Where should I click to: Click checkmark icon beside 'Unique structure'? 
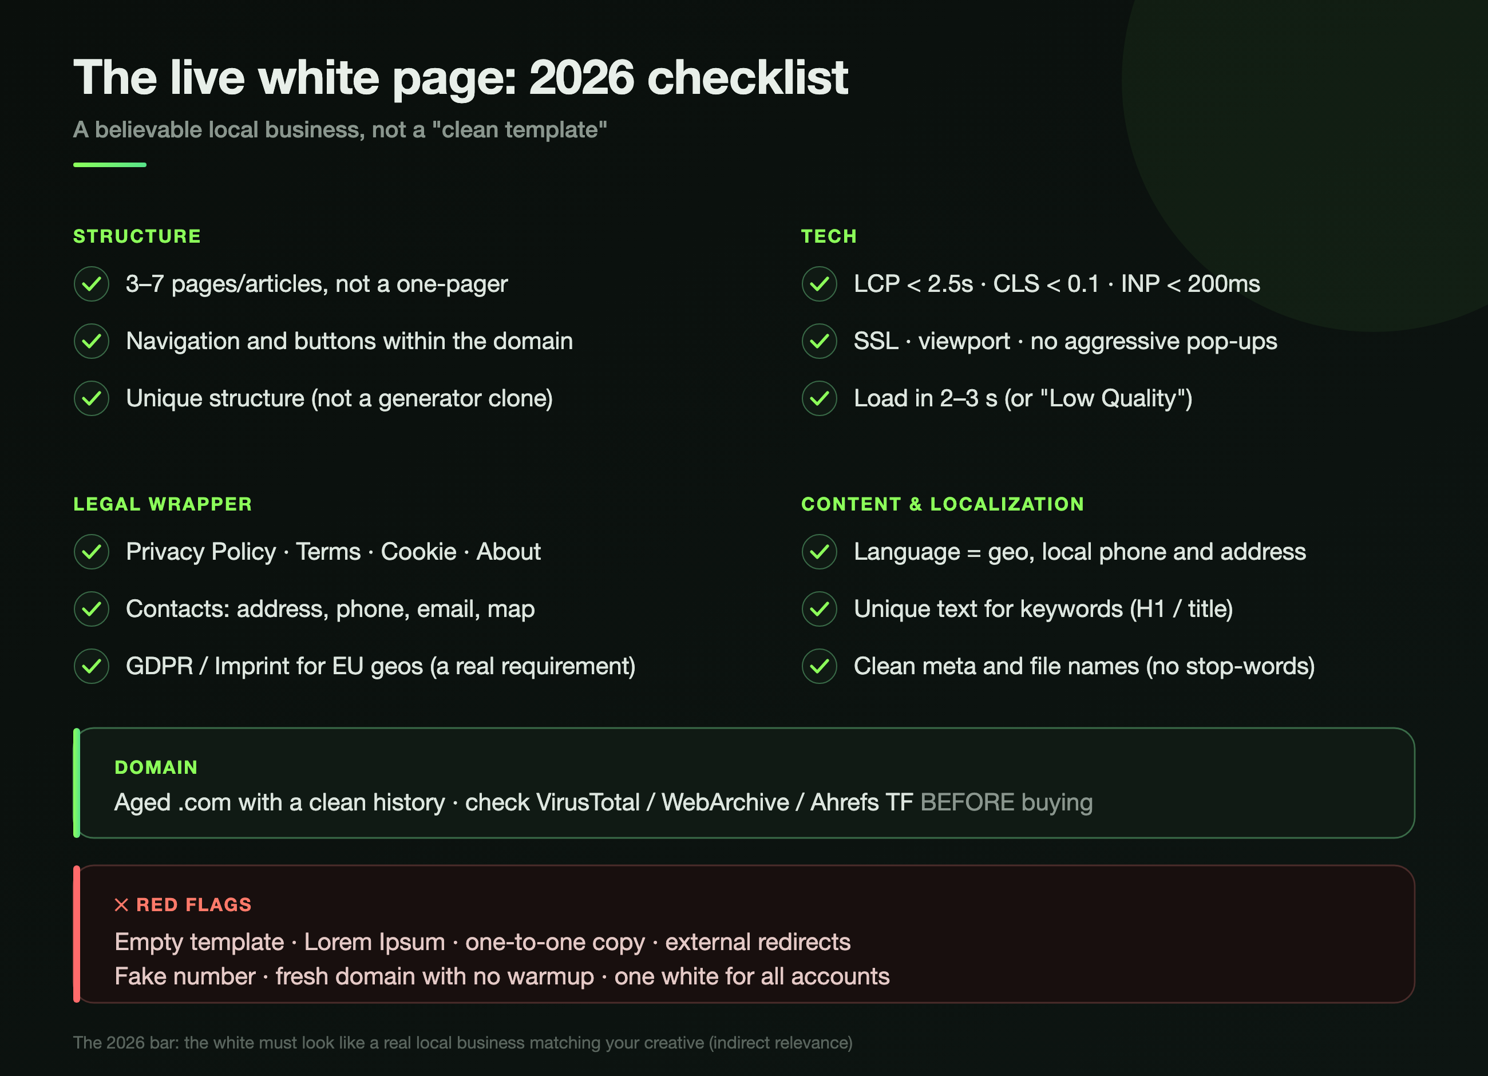91,398
